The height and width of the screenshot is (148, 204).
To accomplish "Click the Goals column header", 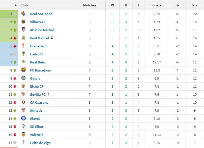I will click(x=157, y=5).
